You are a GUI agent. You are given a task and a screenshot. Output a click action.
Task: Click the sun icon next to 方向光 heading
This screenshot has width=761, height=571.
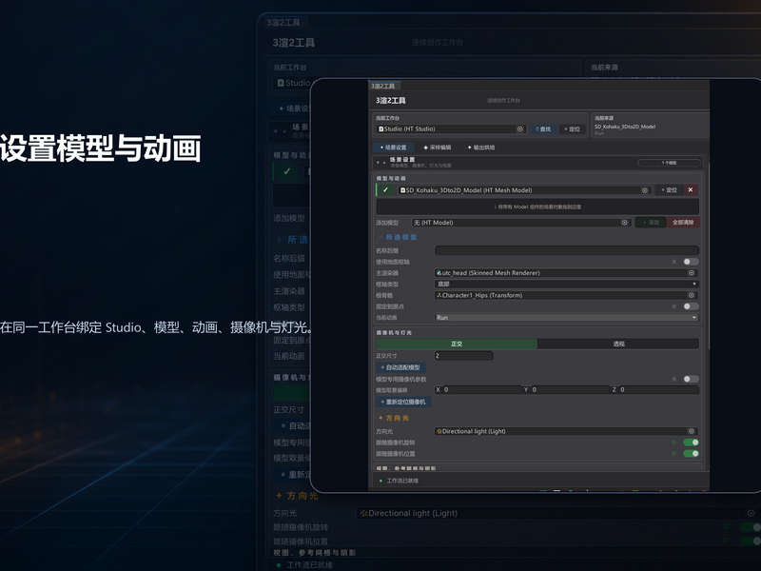(x=380, y=418)
